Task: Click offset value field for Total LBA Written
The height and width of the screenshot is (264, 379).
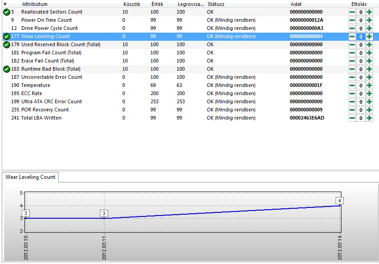Action: tap(360, 118)
